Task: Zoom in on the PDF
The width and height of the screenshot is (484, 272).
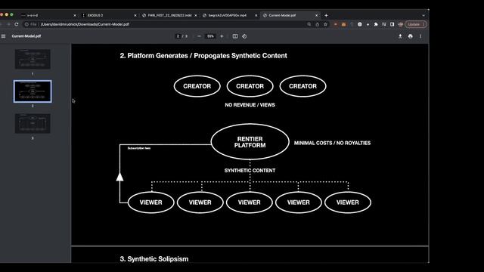Action: 222,36
